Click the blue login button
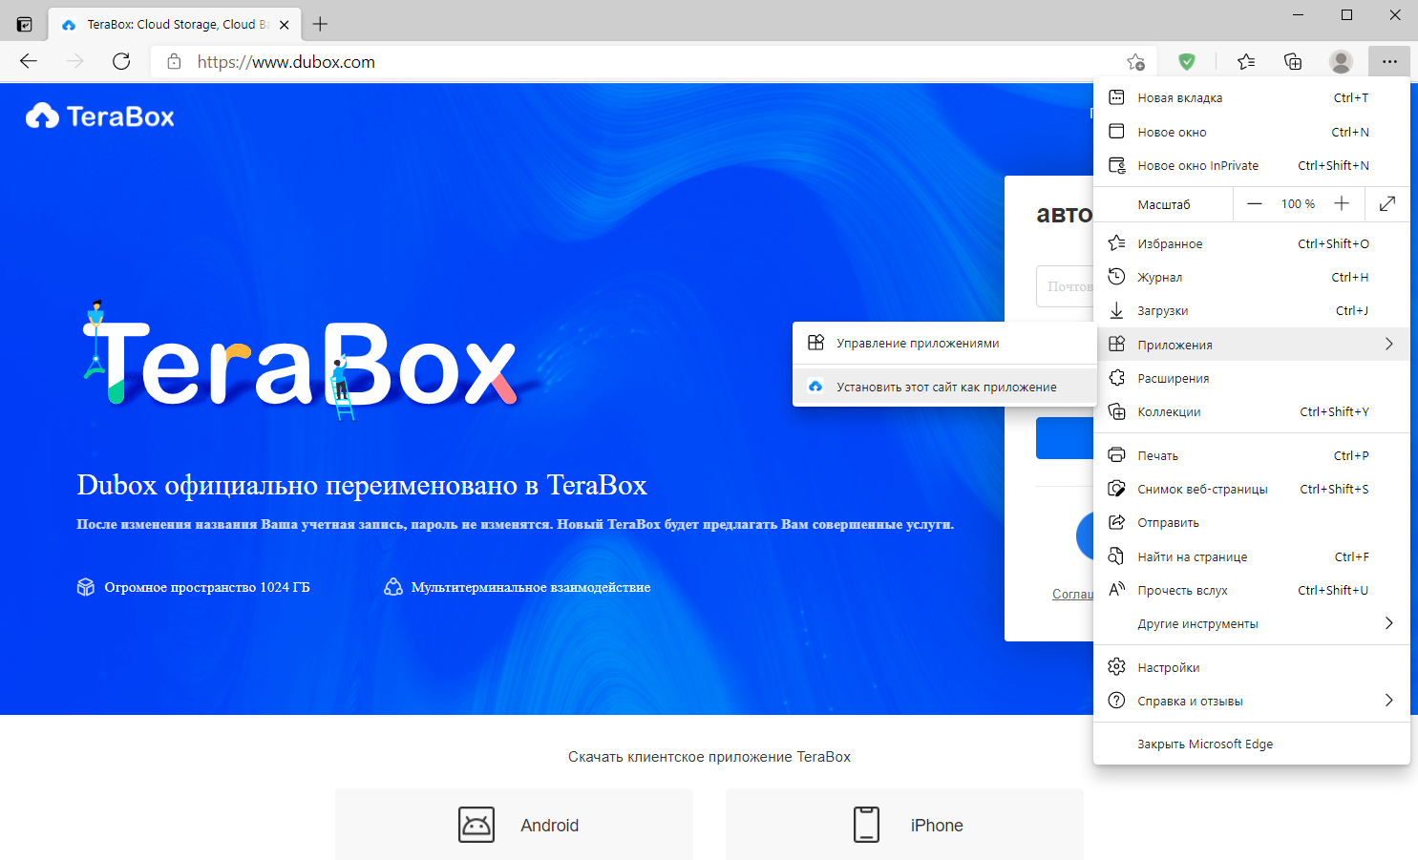 coord(1065,438)
